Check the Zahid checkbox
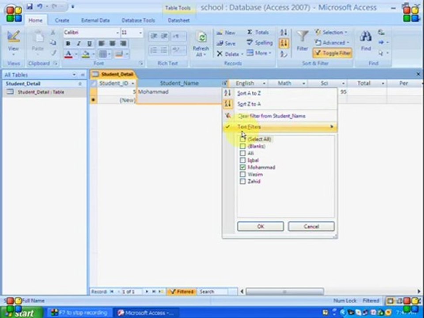 [x=242, y=181]
